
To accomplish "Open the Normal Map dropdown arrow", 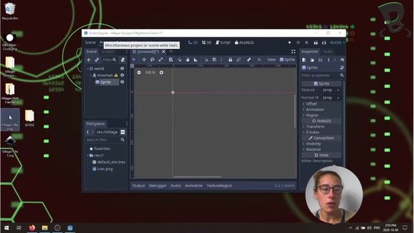I will [338, 98].
